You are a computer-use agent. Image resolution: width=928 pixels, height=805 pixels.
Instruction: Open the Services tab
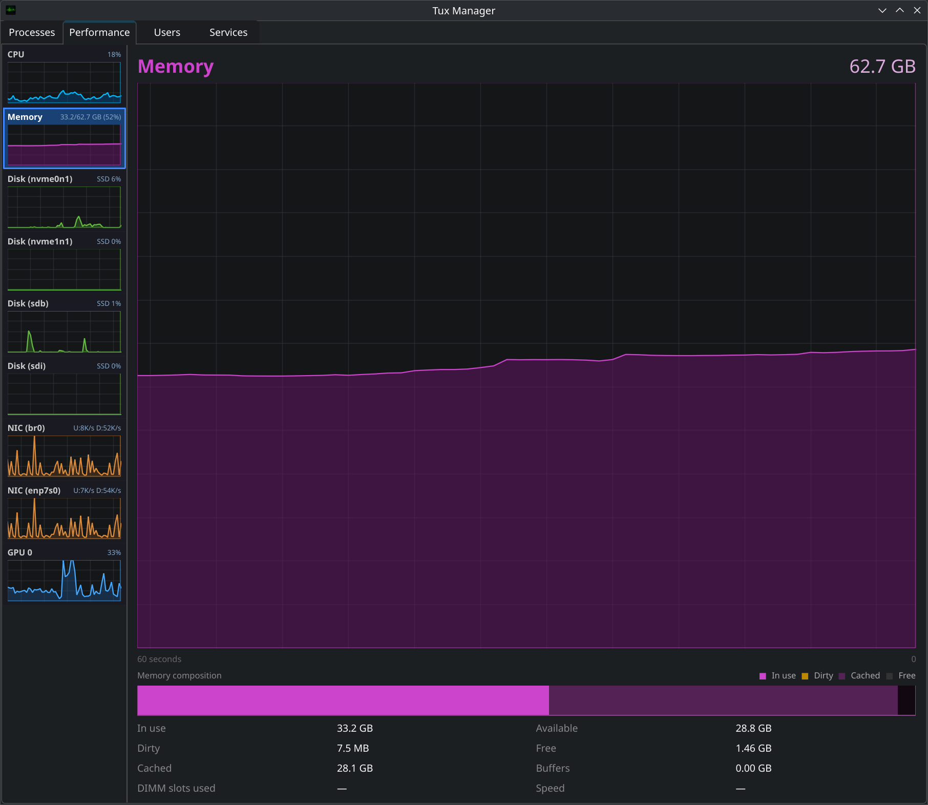tap(228, 32)
